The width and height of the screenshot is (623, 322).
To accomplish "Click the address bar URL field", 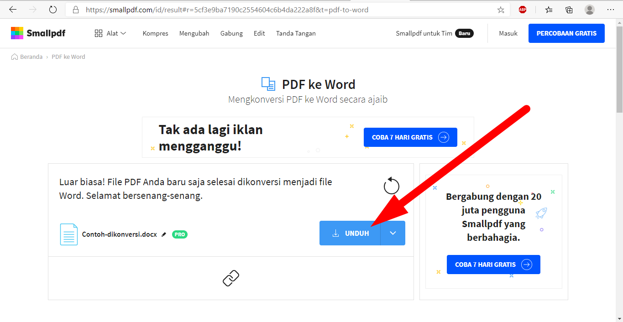I will tap(288, 10).
